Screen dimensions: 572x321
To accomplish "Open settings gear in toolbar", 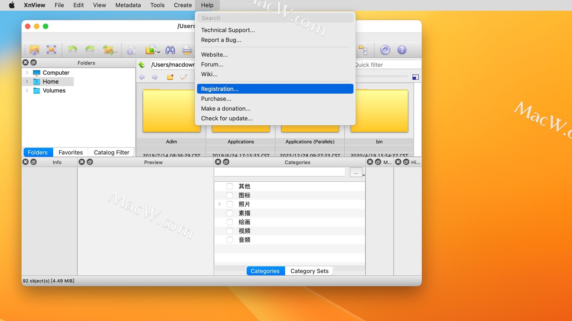I will [385, 50].
